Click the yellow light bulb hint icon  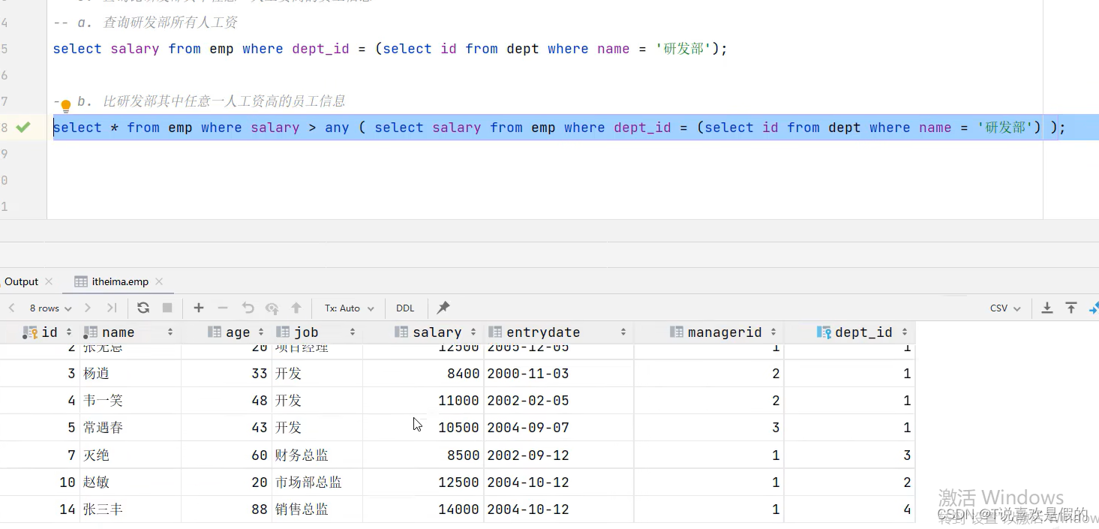click(65, 106)
